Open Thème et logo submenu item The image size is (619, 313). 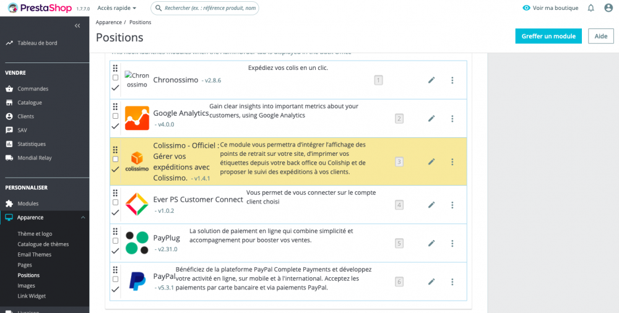pos(35,234)
